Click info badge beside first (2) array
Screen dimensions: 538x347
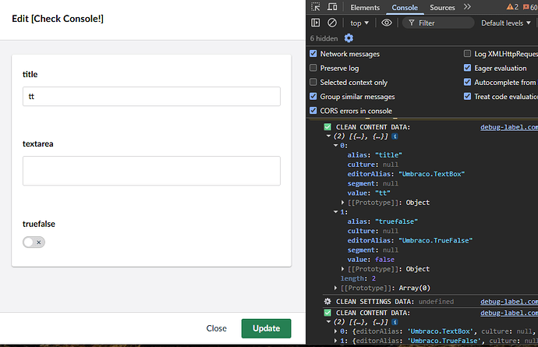pyautogui.click(x=395, y=136)
